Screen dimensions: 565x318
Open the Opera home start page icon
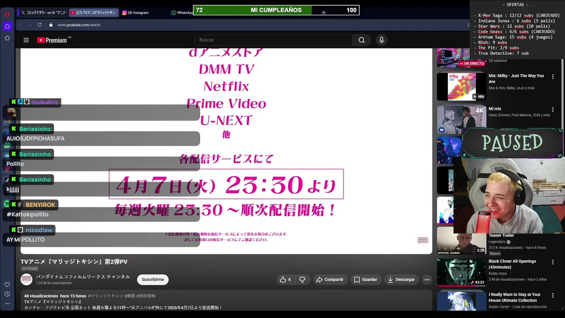(x=7, y=26)
